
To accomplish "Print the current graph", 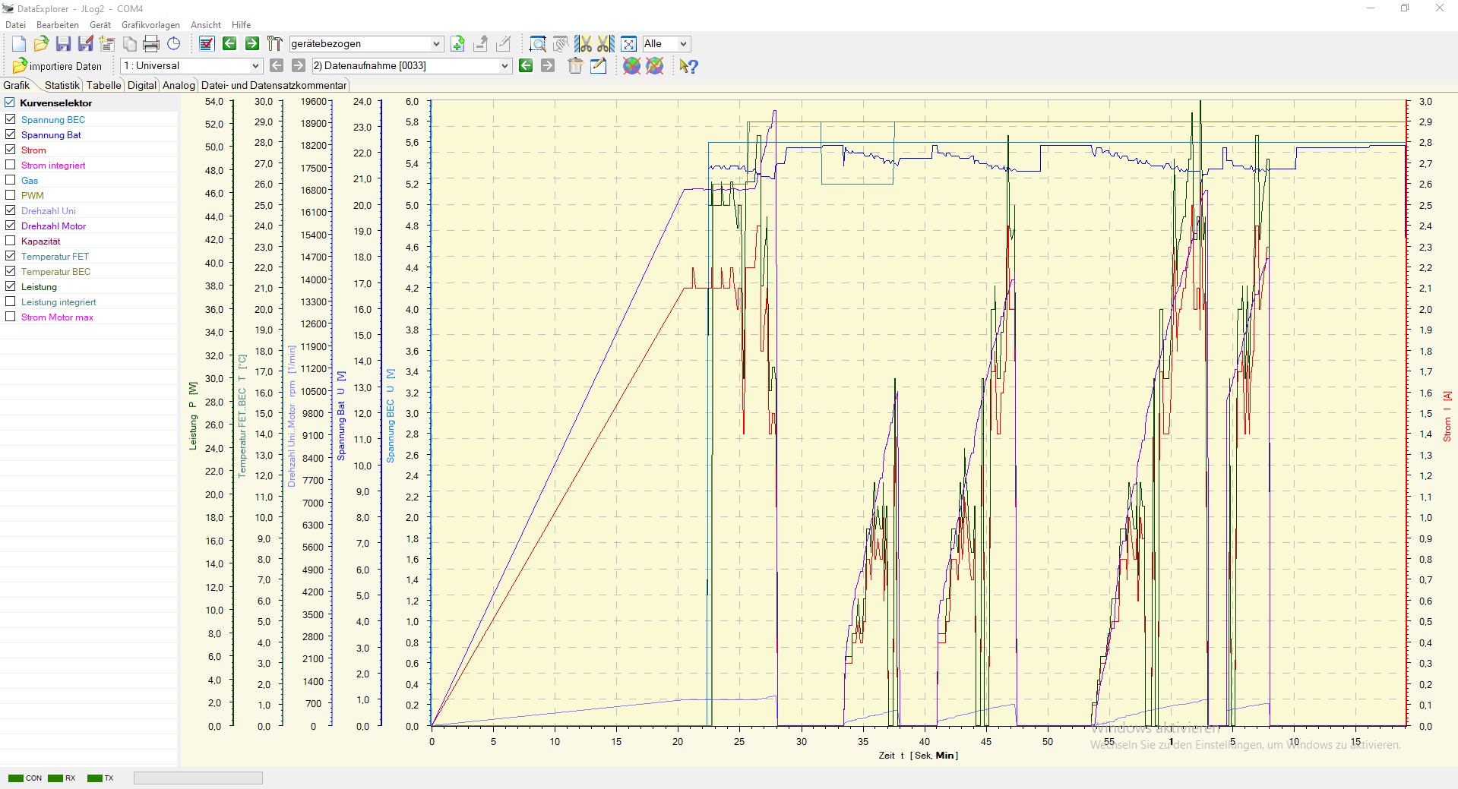I will pyautogui.click(x=151, y=44).
